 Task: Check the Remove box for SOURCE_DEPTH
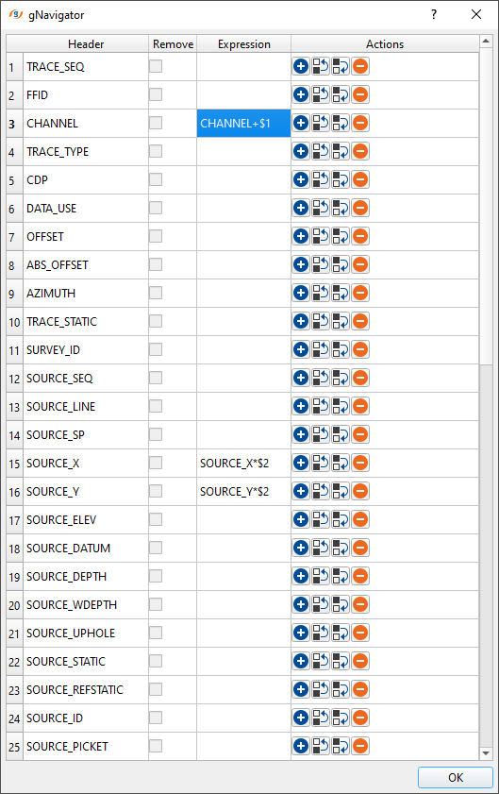156,576
